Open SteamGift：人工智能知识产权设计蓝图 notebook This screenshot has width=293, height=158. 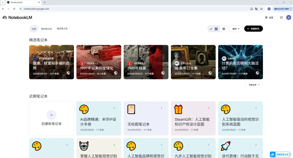click(x=193, y=118)
